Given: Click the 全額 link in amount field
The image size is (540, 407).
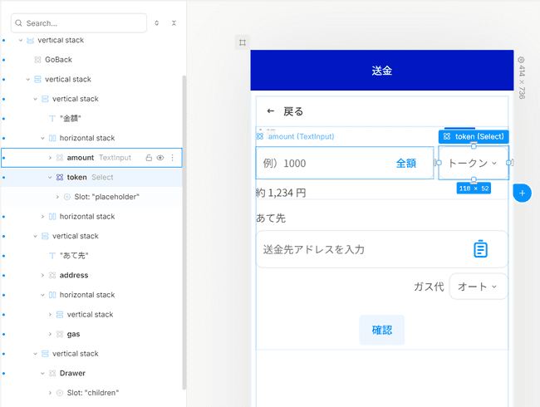Looking at the screenshot, I should pos(406,163).
